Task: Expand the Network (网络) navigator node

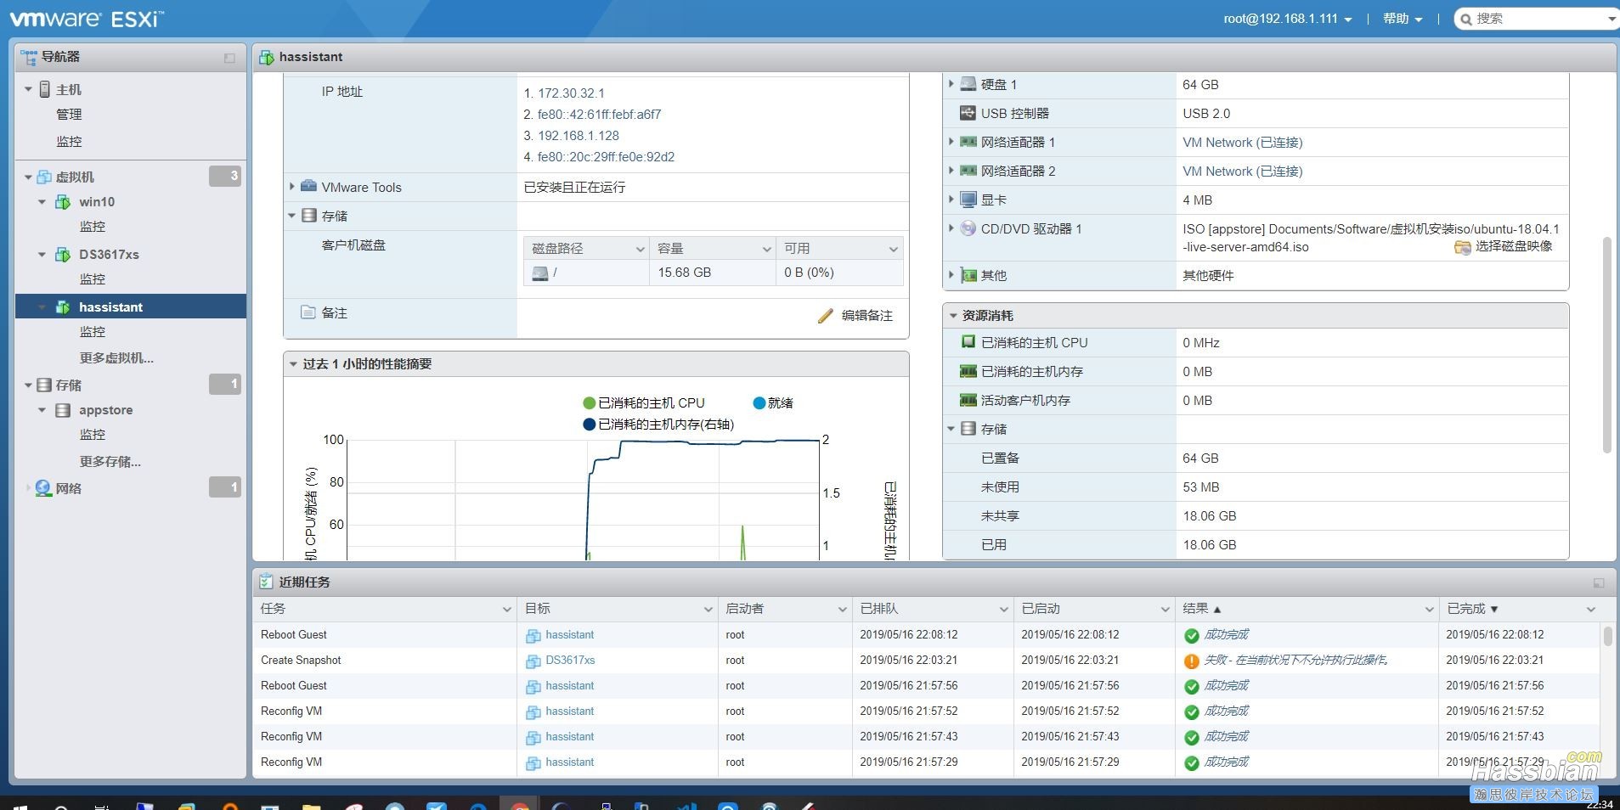Action: click(28, 488)
